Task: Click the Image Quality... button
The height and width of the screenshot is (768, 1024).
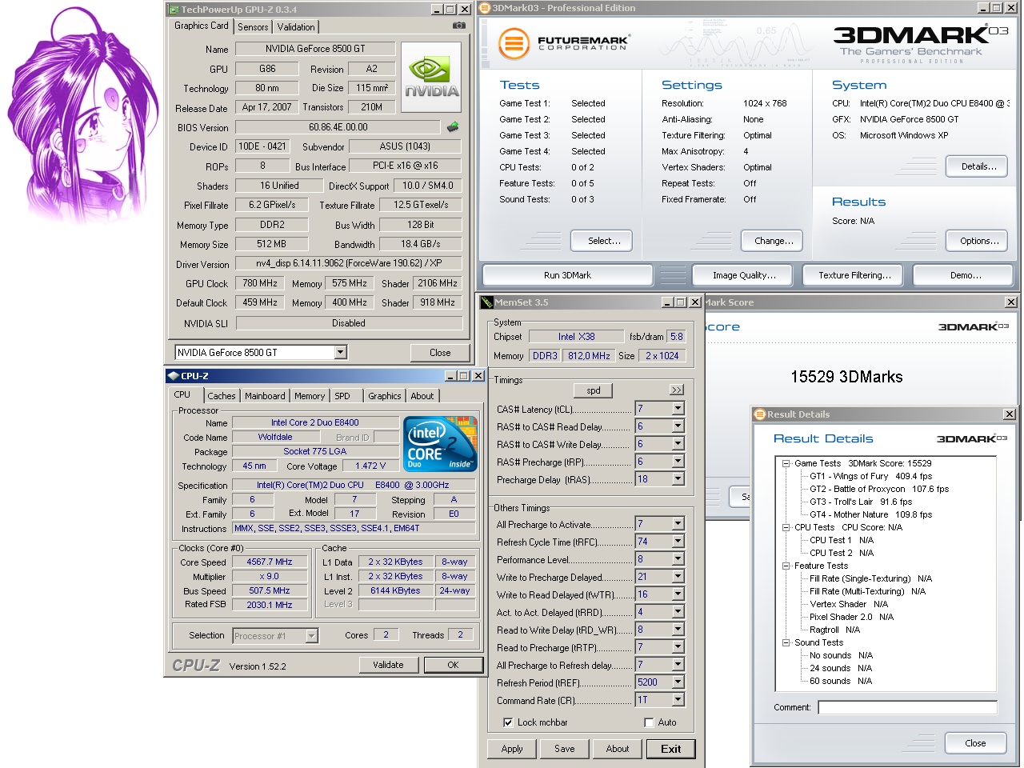Action: 744,275
